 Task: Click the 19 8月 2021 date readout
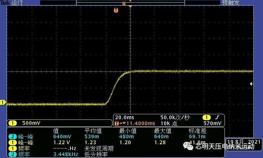244,142
